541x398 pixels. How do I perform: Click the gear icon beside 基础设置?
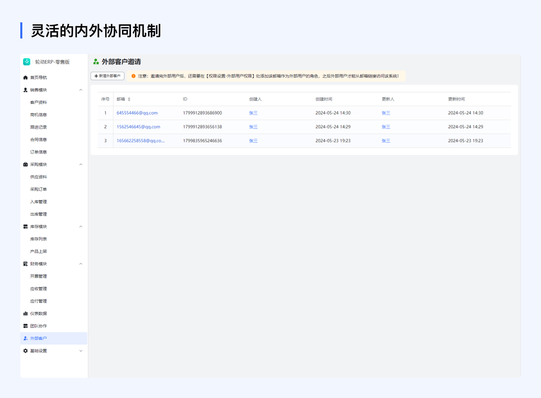25,351
